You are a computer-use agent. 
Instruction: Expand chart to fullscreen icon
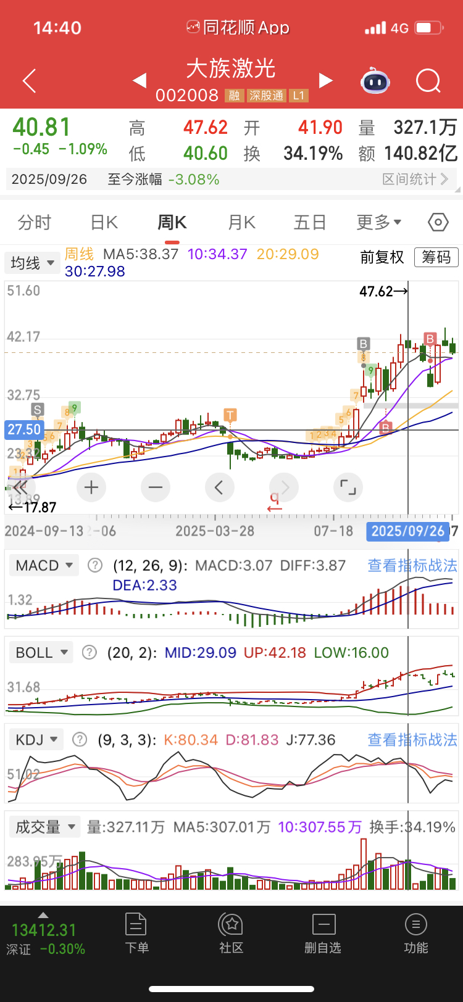[348, 487]
